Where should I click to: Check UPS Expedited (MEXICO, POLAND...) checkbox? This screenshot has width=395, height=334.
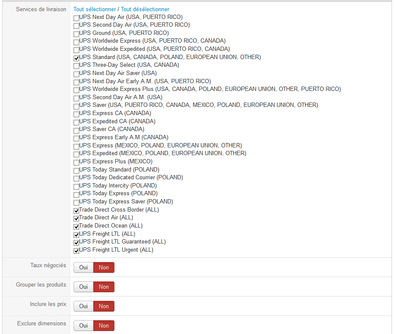[x=76, y=154]
